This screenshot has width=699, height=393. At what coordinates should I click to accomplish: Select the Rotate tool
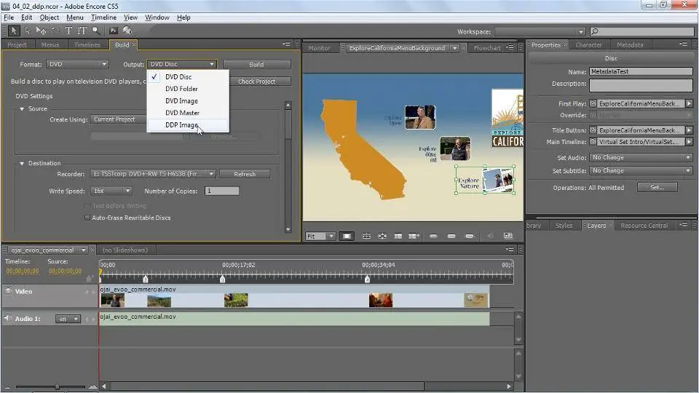click(x=55, y=31)
